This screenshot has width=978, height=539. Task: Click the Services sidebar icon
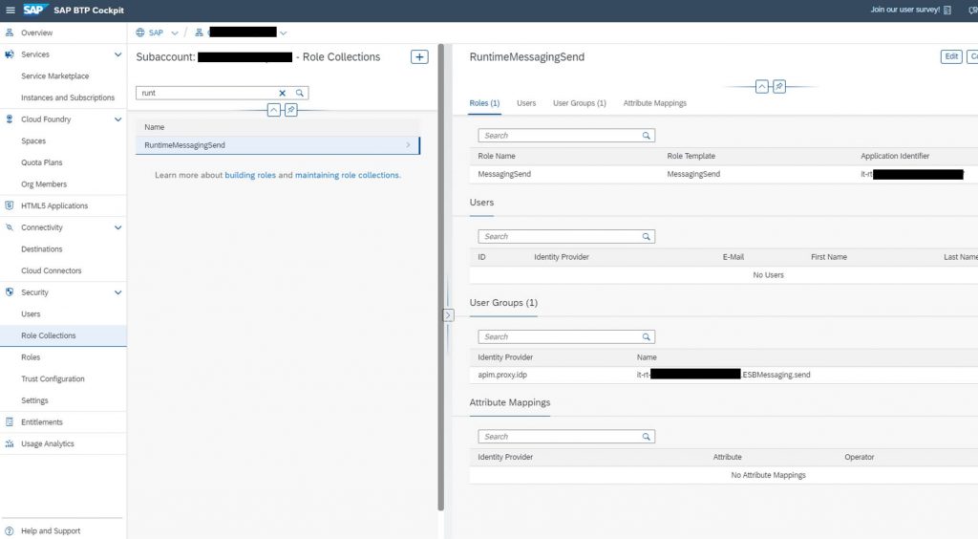point(10,54)
